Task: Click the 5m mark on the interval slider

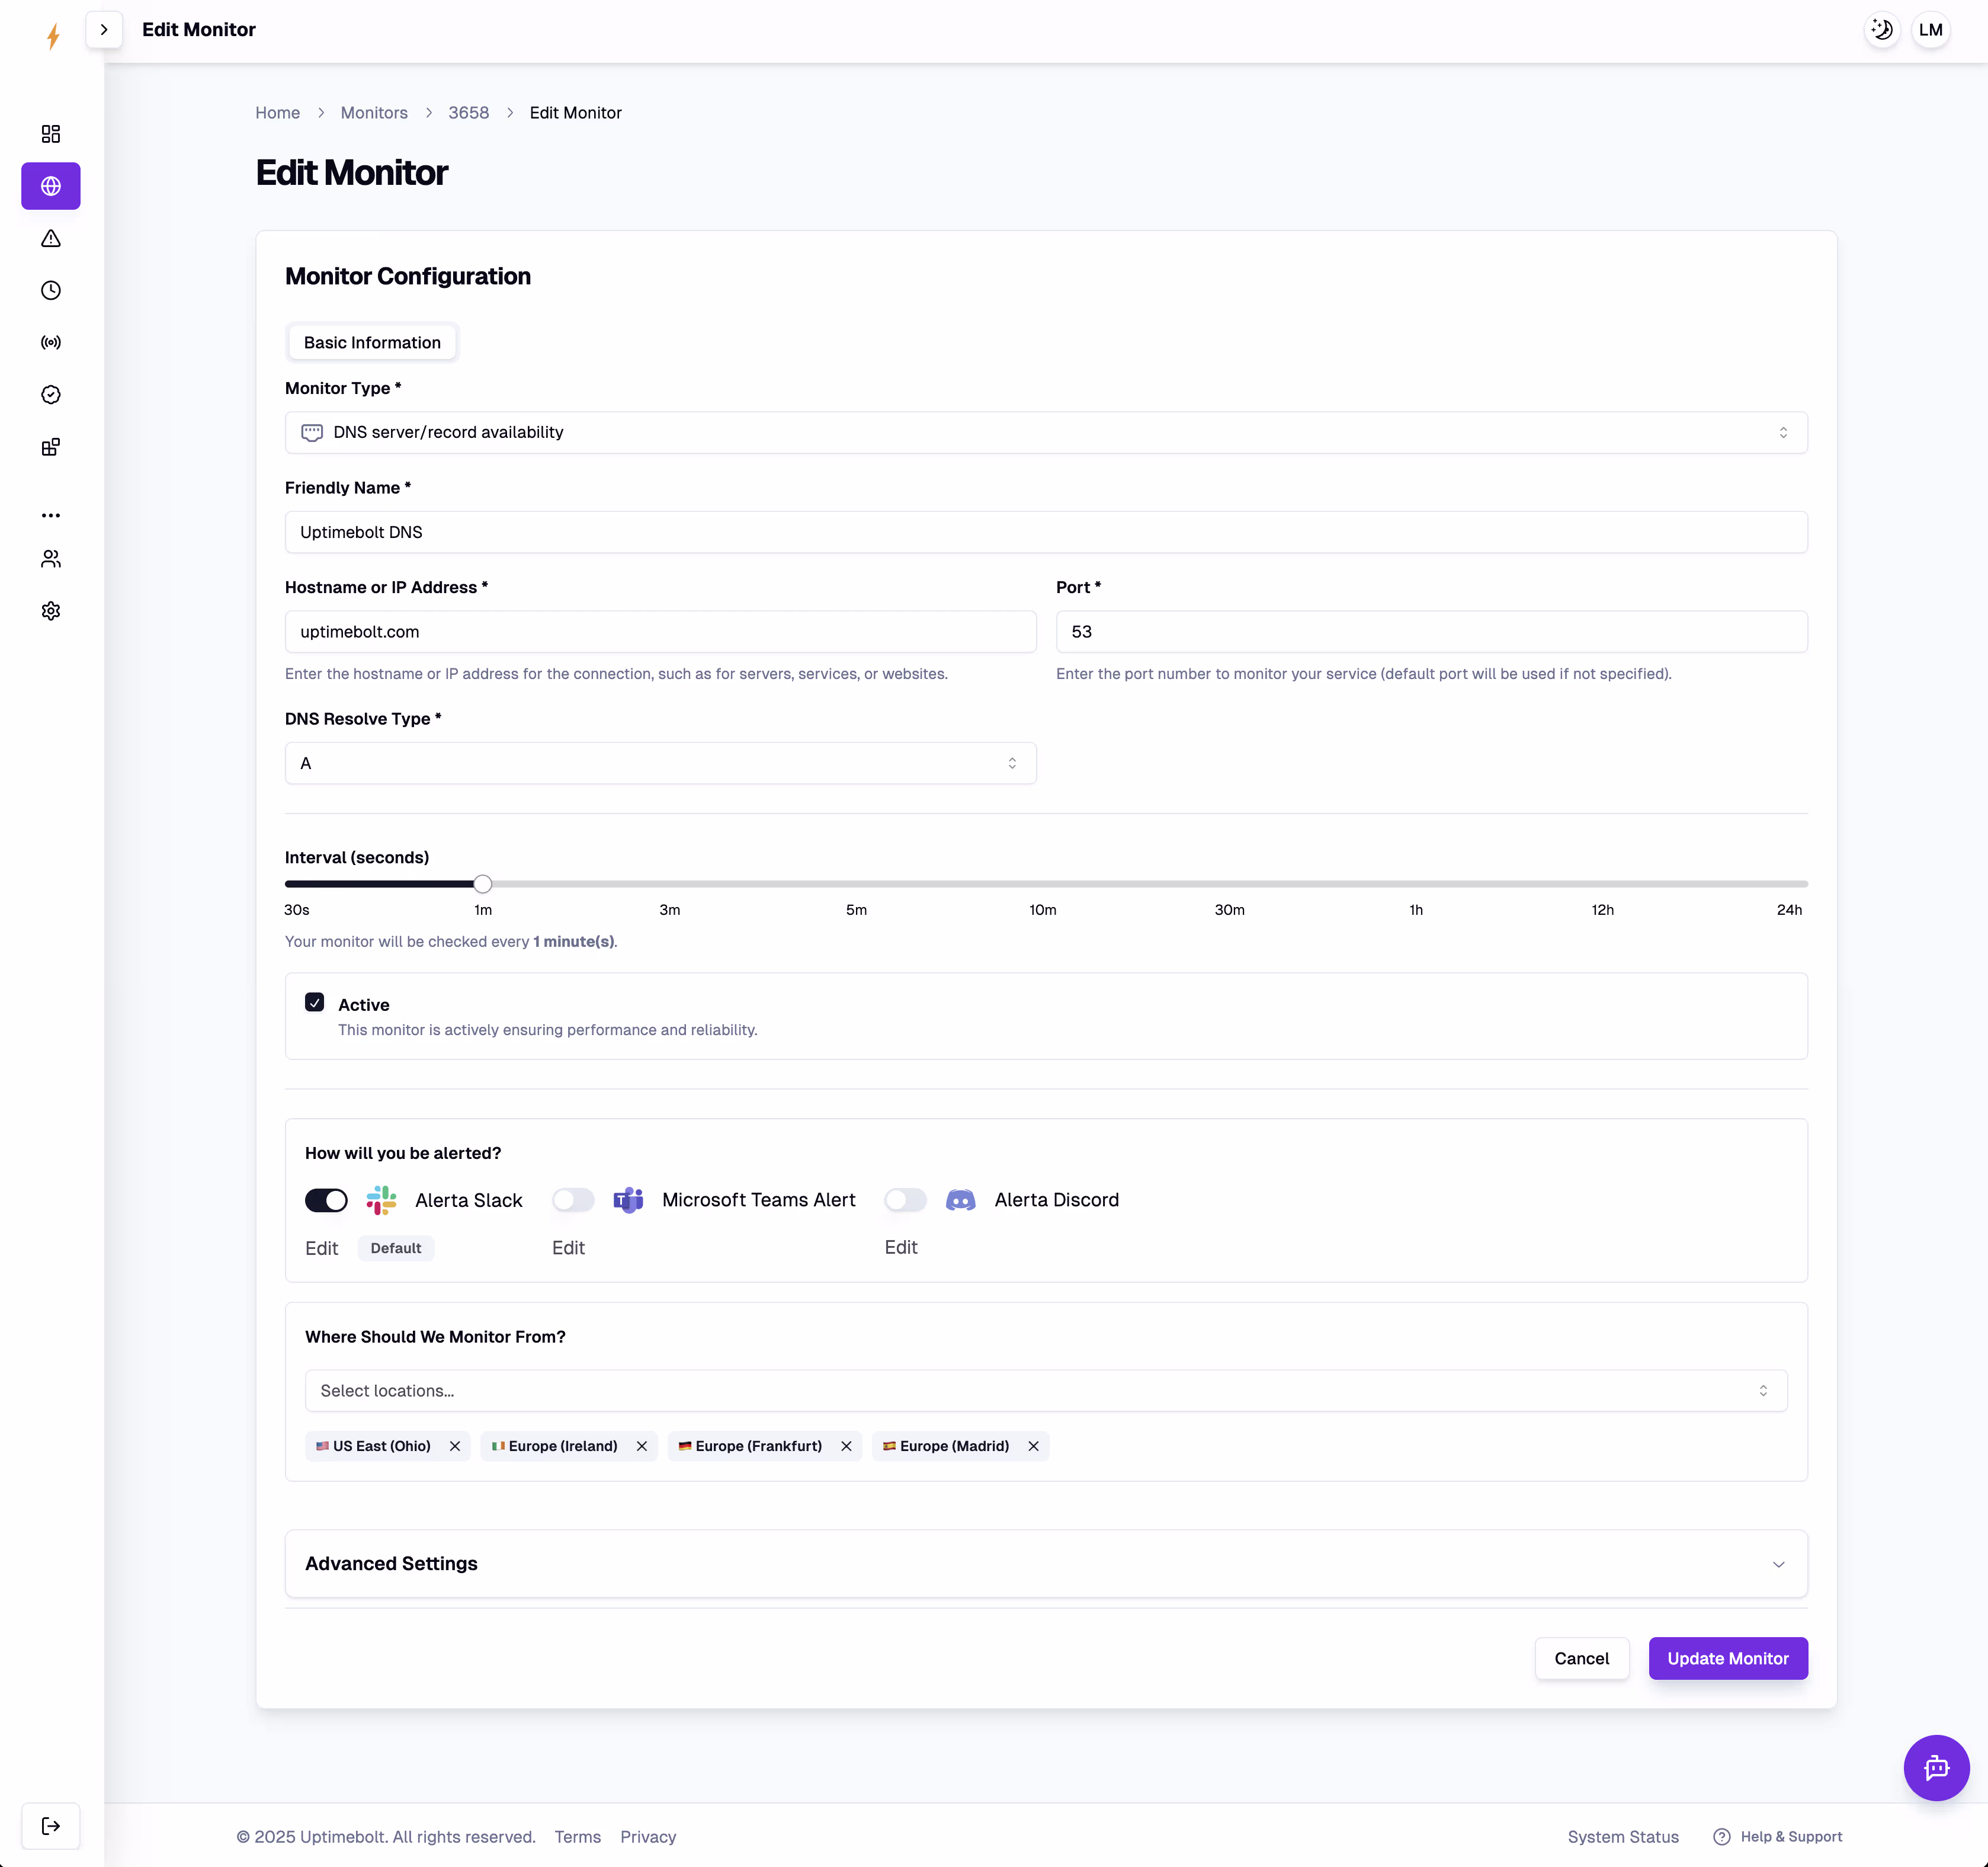Action: [x=856, y=884]
